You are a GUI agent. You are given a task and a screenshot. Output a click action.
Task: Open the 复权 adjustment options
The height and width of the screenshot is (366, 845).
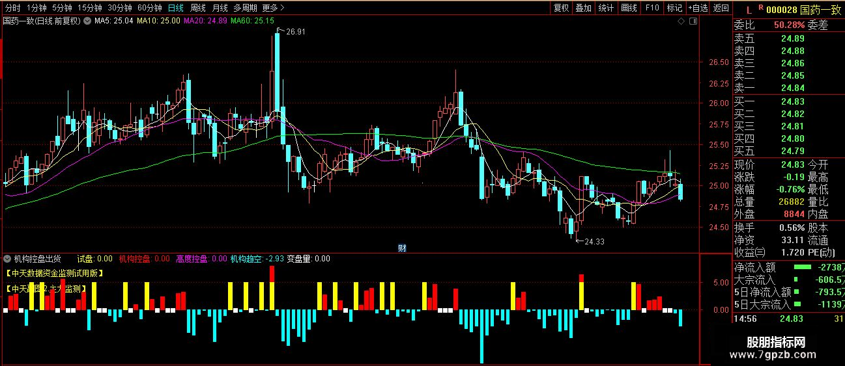tap(561, 8)
